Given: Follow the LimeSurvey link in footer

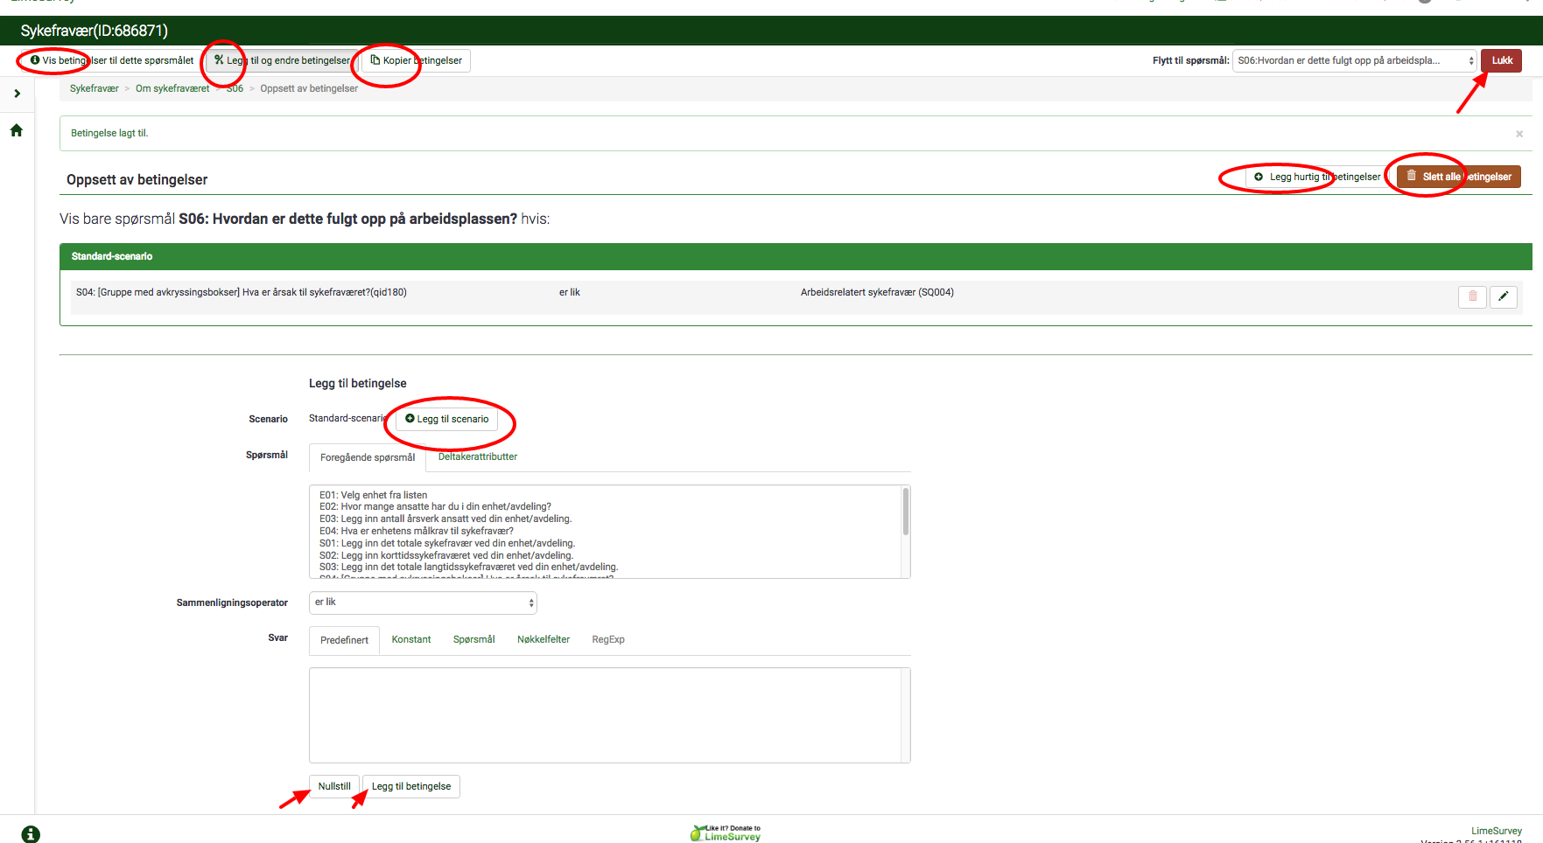Looking at the screenshot, I should (1496, 831).
